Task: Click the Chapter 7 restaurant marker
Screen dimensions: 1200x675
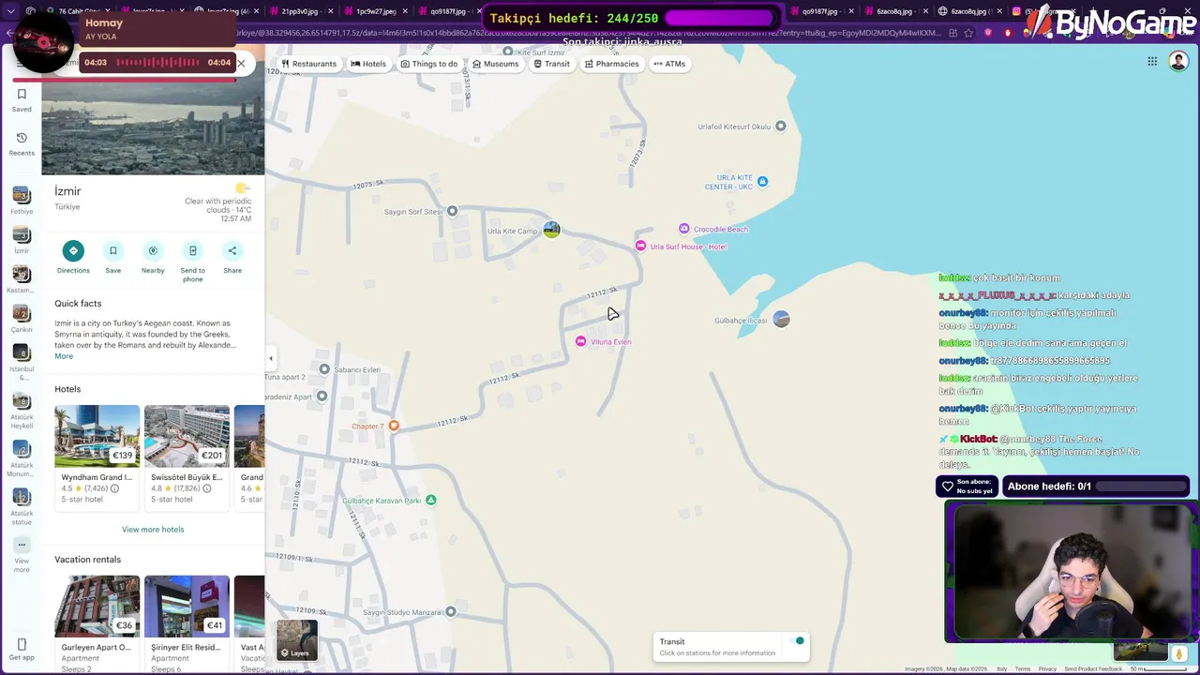Action: [394, 426]
